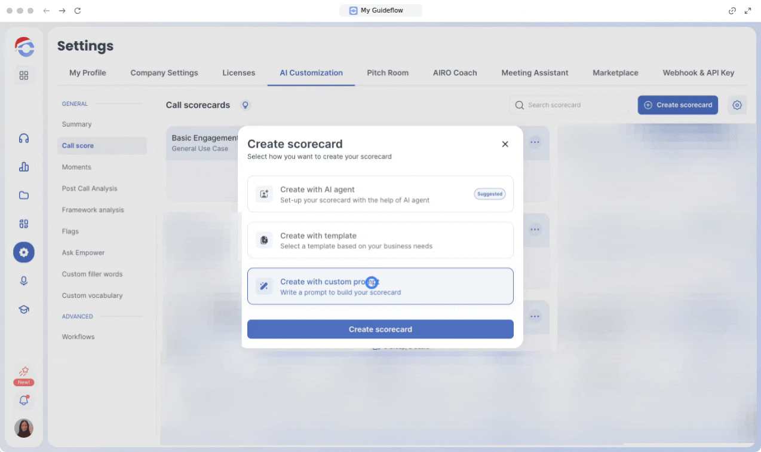Click the lightbulb icon beside Call scorecards
Screen dimensions: 761x452
coord(244,105)
